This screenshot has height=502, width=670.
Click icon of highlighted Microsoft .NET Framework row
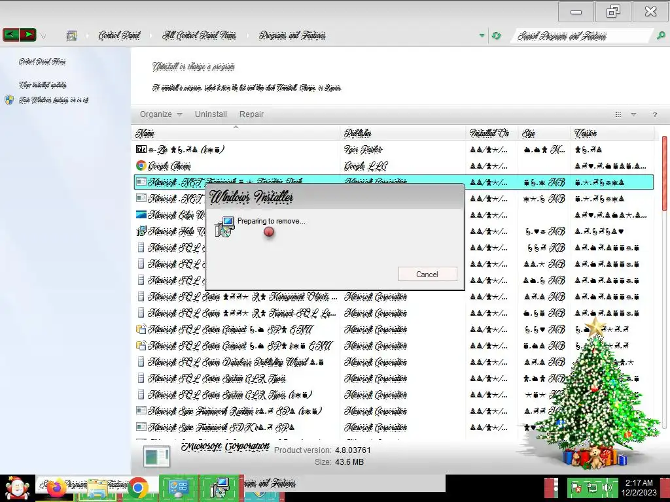(141, 182)
